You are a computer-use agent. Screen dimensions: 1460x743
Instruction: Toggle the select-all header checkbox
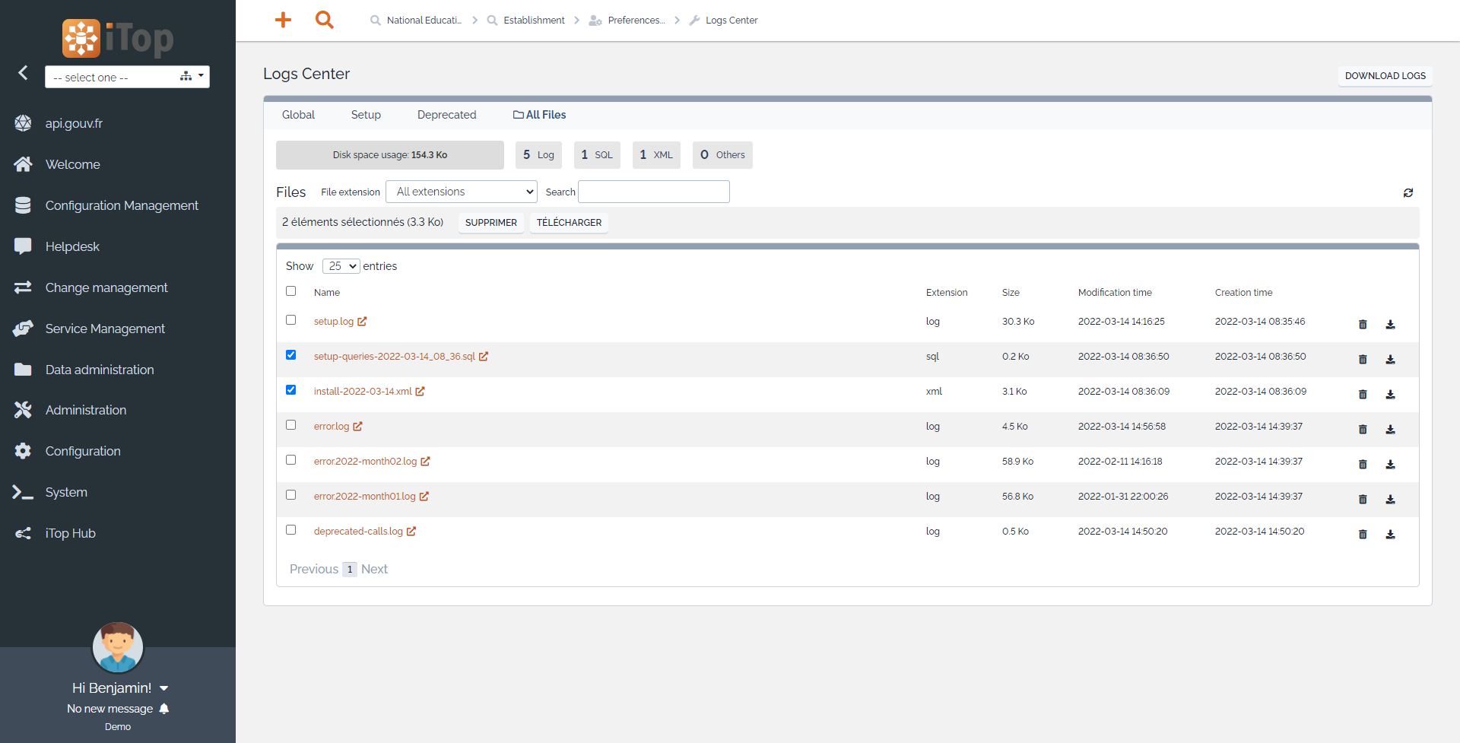(x=290, y=291)
